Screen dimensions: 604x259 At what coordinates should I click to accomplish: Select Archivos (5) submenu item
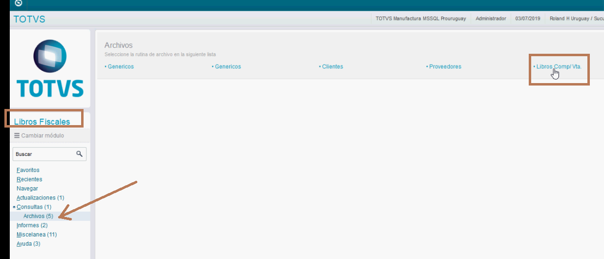38,216
